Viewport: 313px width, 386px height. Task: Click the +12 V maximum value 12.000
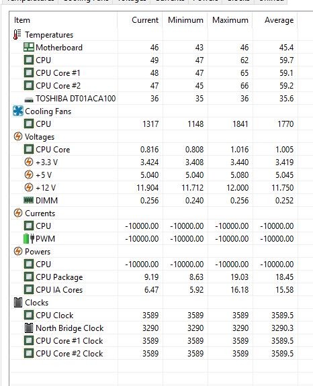coord(237,188)
